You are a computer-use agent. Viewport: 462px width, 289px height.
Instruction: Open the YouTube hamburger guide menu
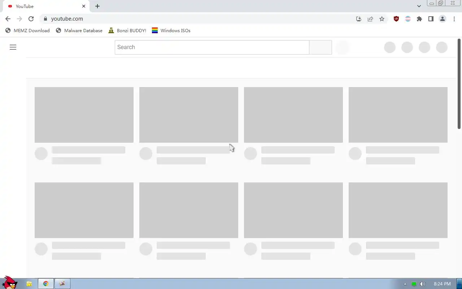[x=13, y=47]
